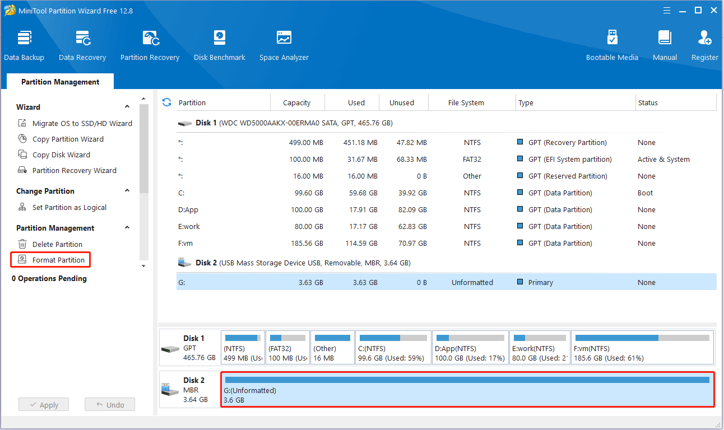Screen dimensions: 724x430
Task: Open the Partition Recovery Wizard in the sidebar
Action: tap(67, 170)
